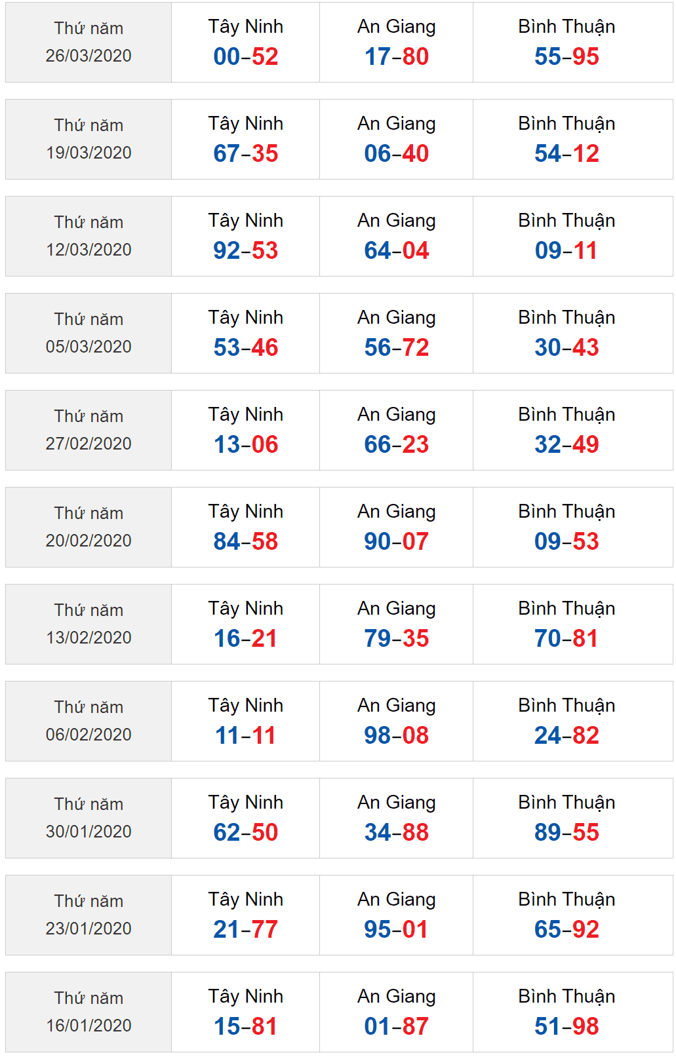Viewport: 676px width, 1057px height.
Task: Select Bình Thuận result 09-11
Action: pos(567,250)
